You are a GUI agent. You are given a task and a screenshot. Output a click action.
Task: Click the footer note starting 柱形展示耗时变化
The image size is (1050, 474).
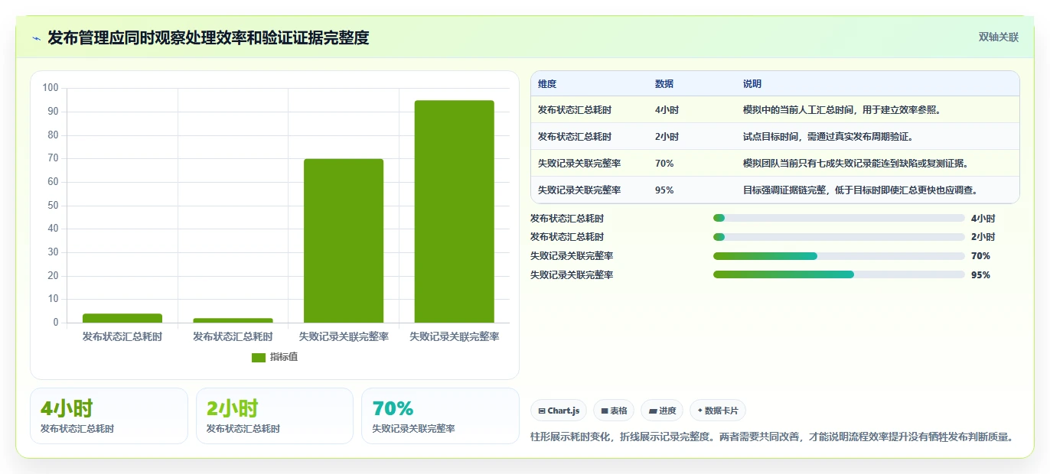click(x=773, y=437)
